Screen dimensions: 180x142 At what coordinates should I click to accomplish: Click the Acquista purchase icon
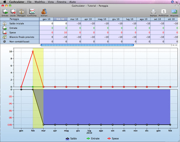174,12
